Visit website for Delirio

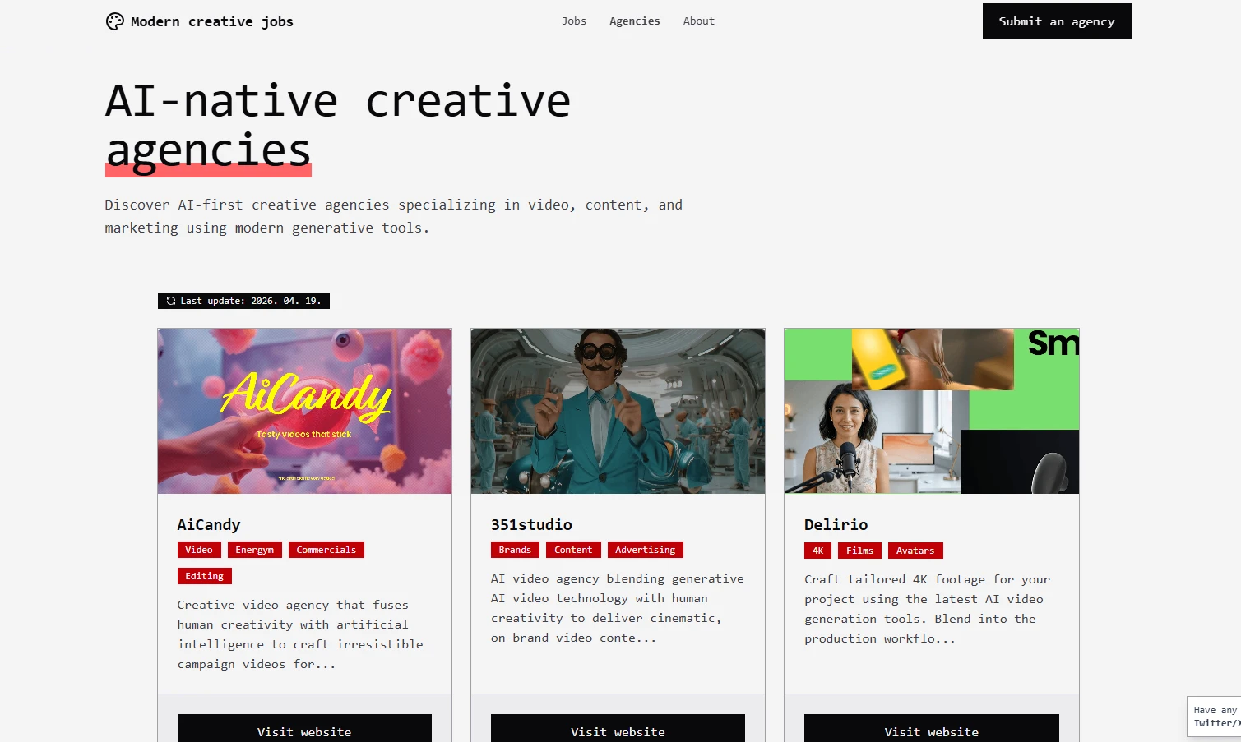931,730
